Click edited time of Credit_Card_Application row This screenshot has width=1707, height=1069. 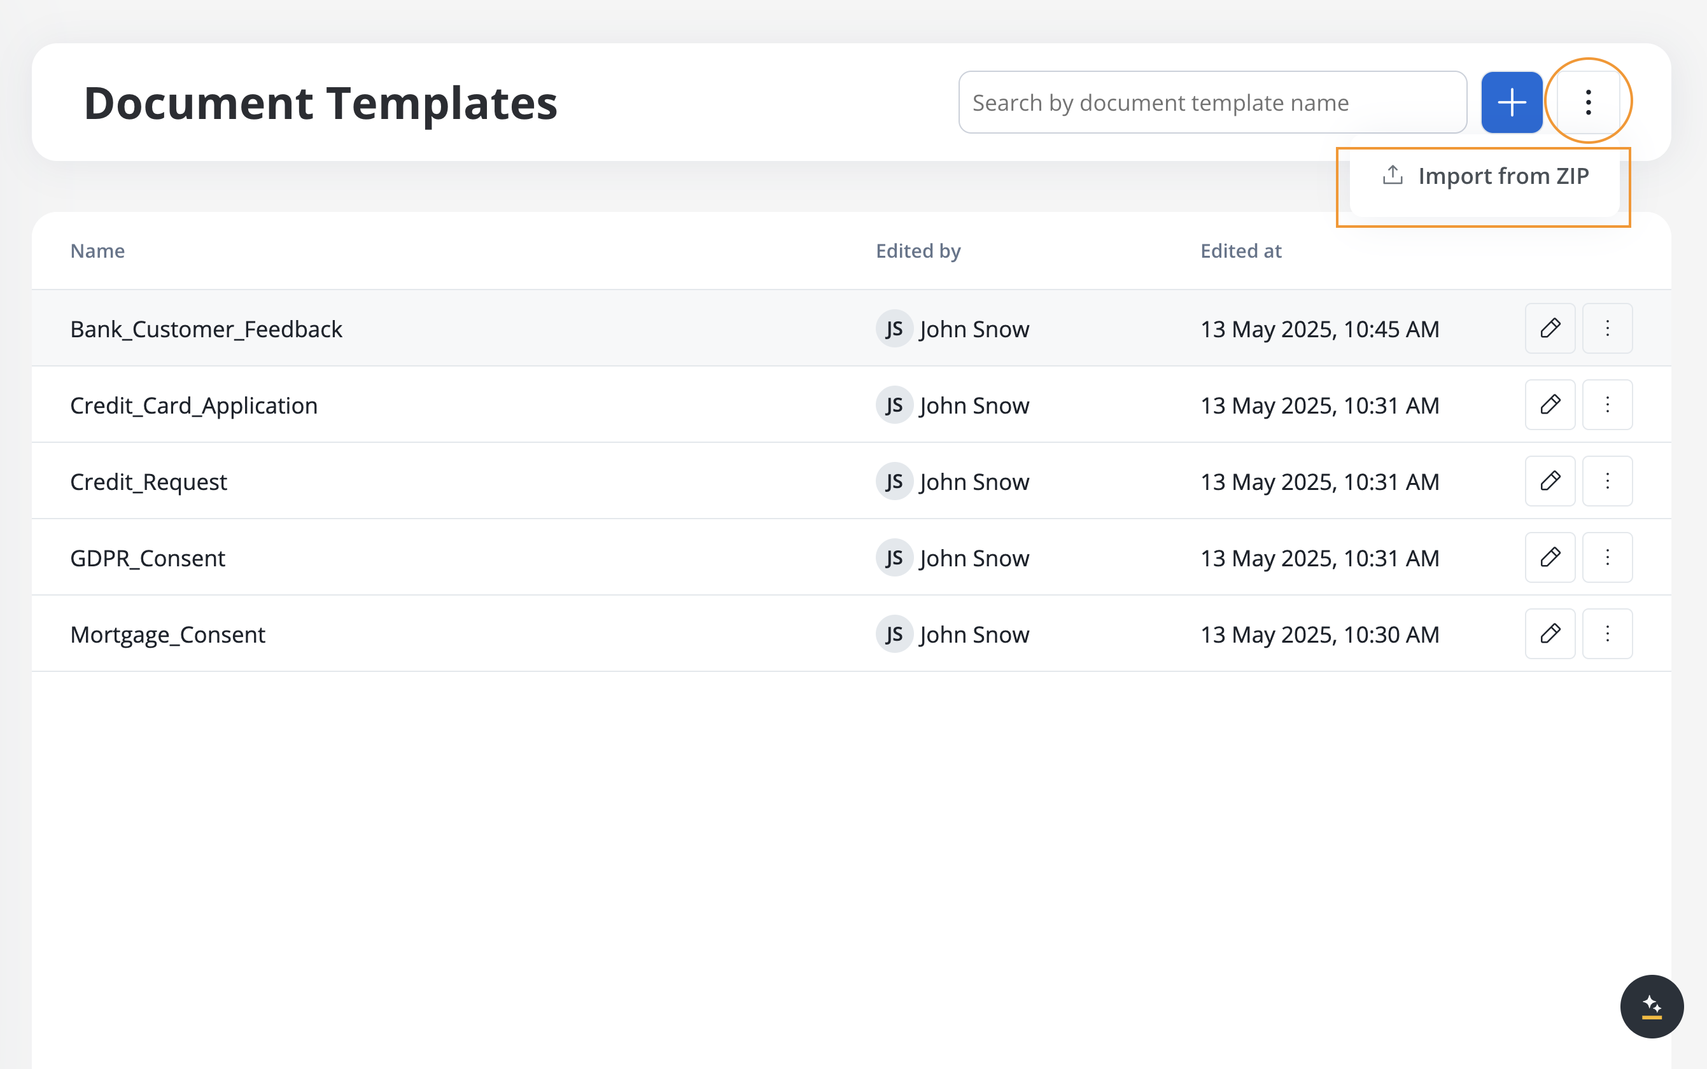click(1319, 406)
